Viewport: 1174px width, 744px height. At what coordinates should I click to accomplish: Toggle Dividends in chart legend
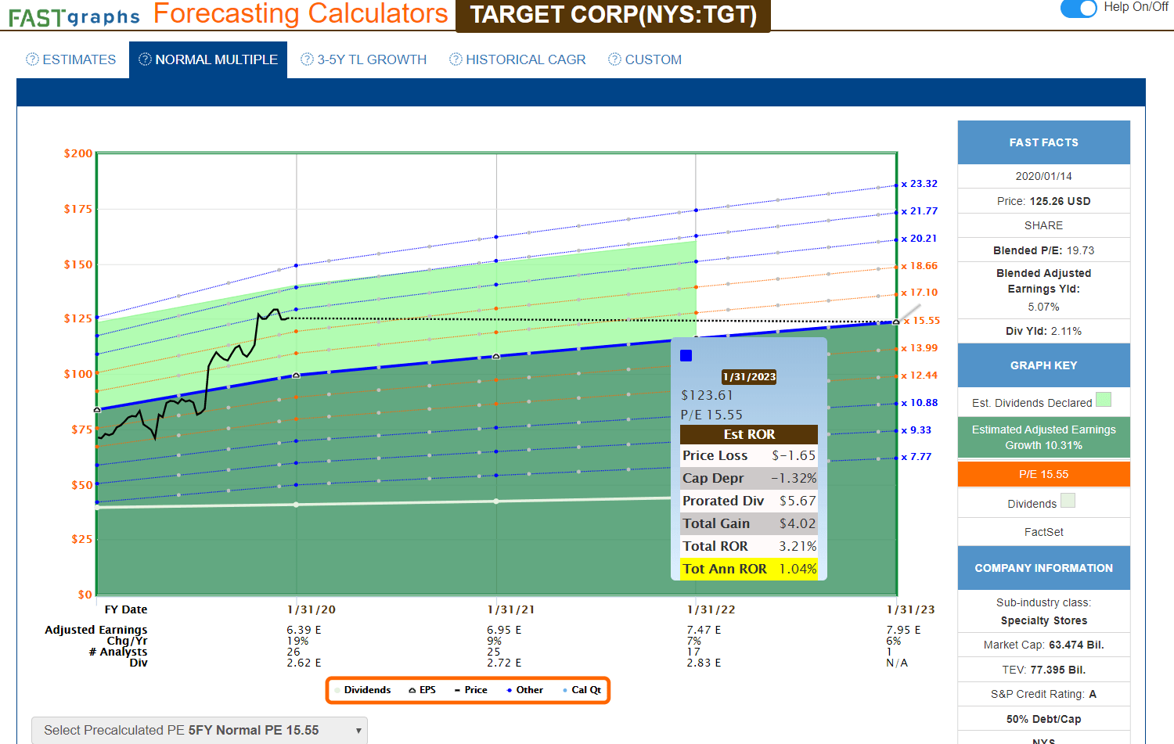click(362, 690)
